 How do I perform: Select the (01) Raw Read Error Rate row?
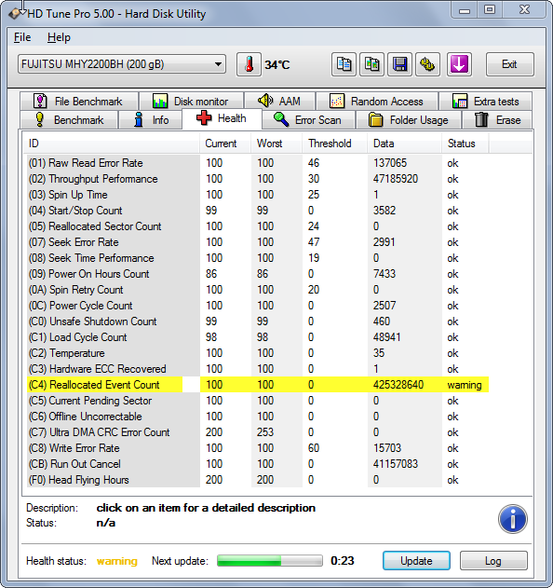(258, 163)
